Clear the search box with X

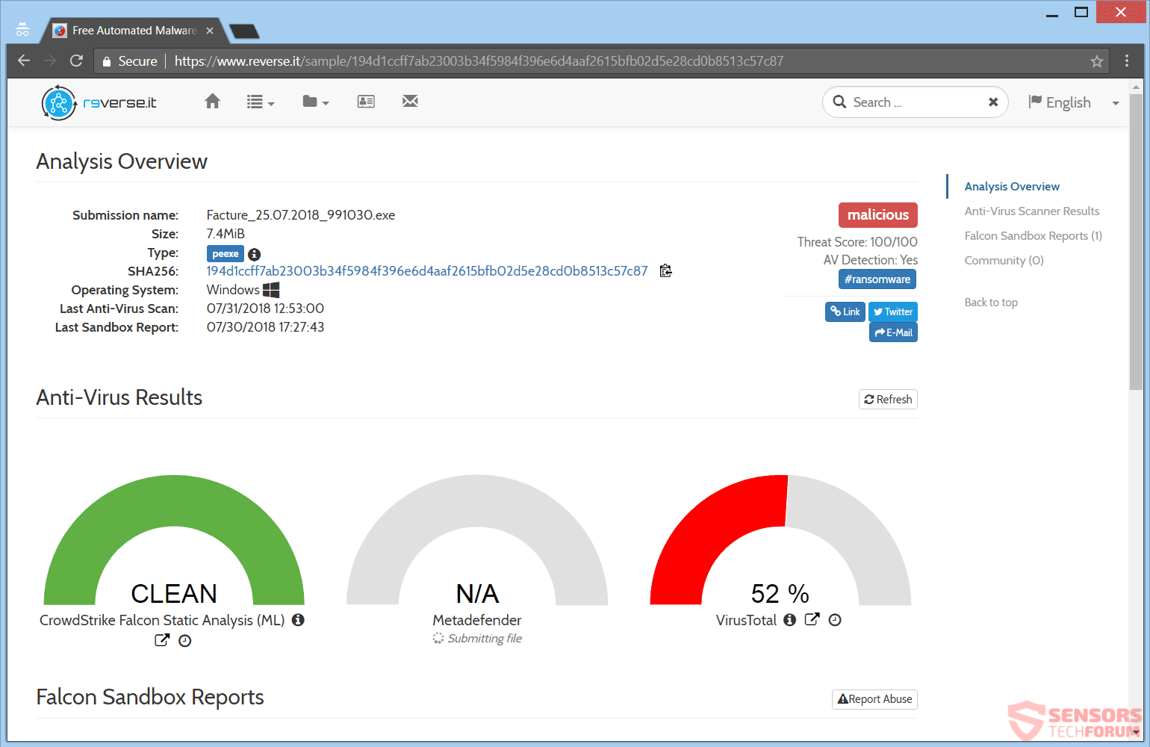coord(993,102)
